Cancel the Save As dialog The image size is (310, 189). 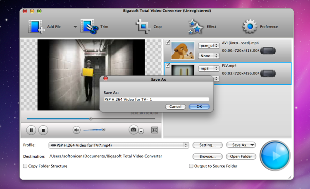pyautogui.click(x=175, y=107)
